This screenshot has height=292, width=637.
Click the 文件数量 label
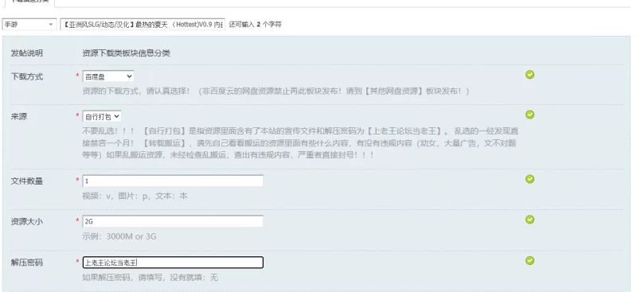point(26,181)
